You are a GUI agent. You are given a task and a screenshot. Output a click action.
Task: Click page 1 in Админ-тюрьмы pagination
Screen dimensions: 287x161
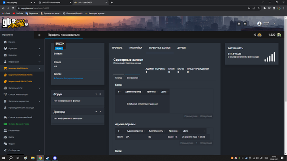(197, 143)
